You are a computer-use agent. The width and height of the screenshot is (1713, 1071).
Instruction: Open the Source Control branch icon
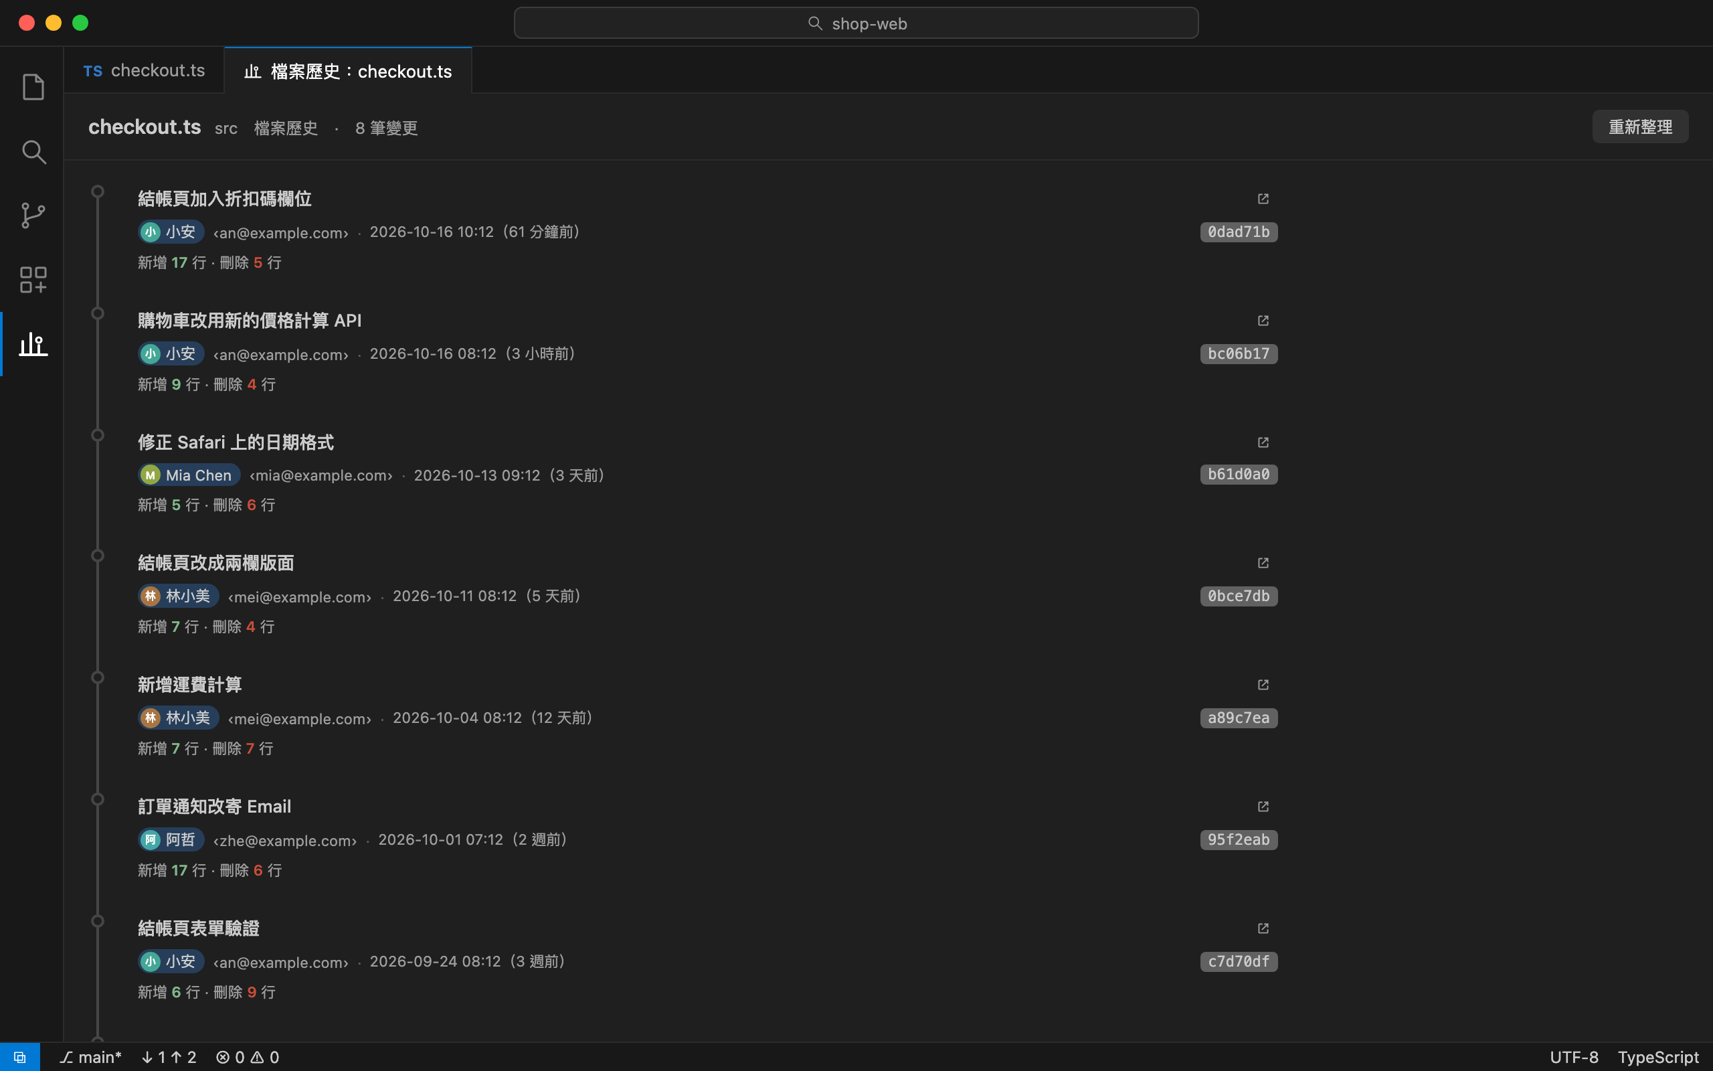[33, 216]
